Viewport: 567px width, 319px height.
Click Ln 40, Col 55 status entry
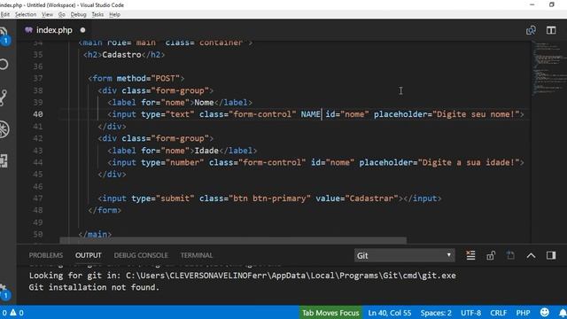[390, 313]
